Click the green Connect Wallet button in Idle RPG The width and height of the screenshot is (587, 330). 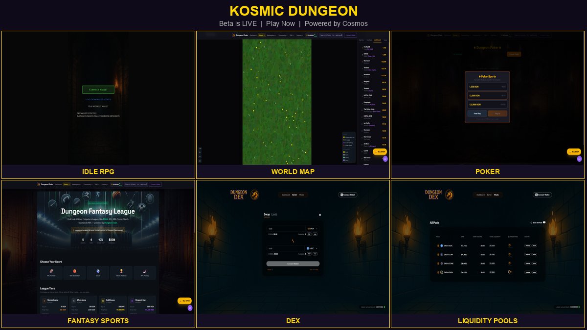click(98, 89)
